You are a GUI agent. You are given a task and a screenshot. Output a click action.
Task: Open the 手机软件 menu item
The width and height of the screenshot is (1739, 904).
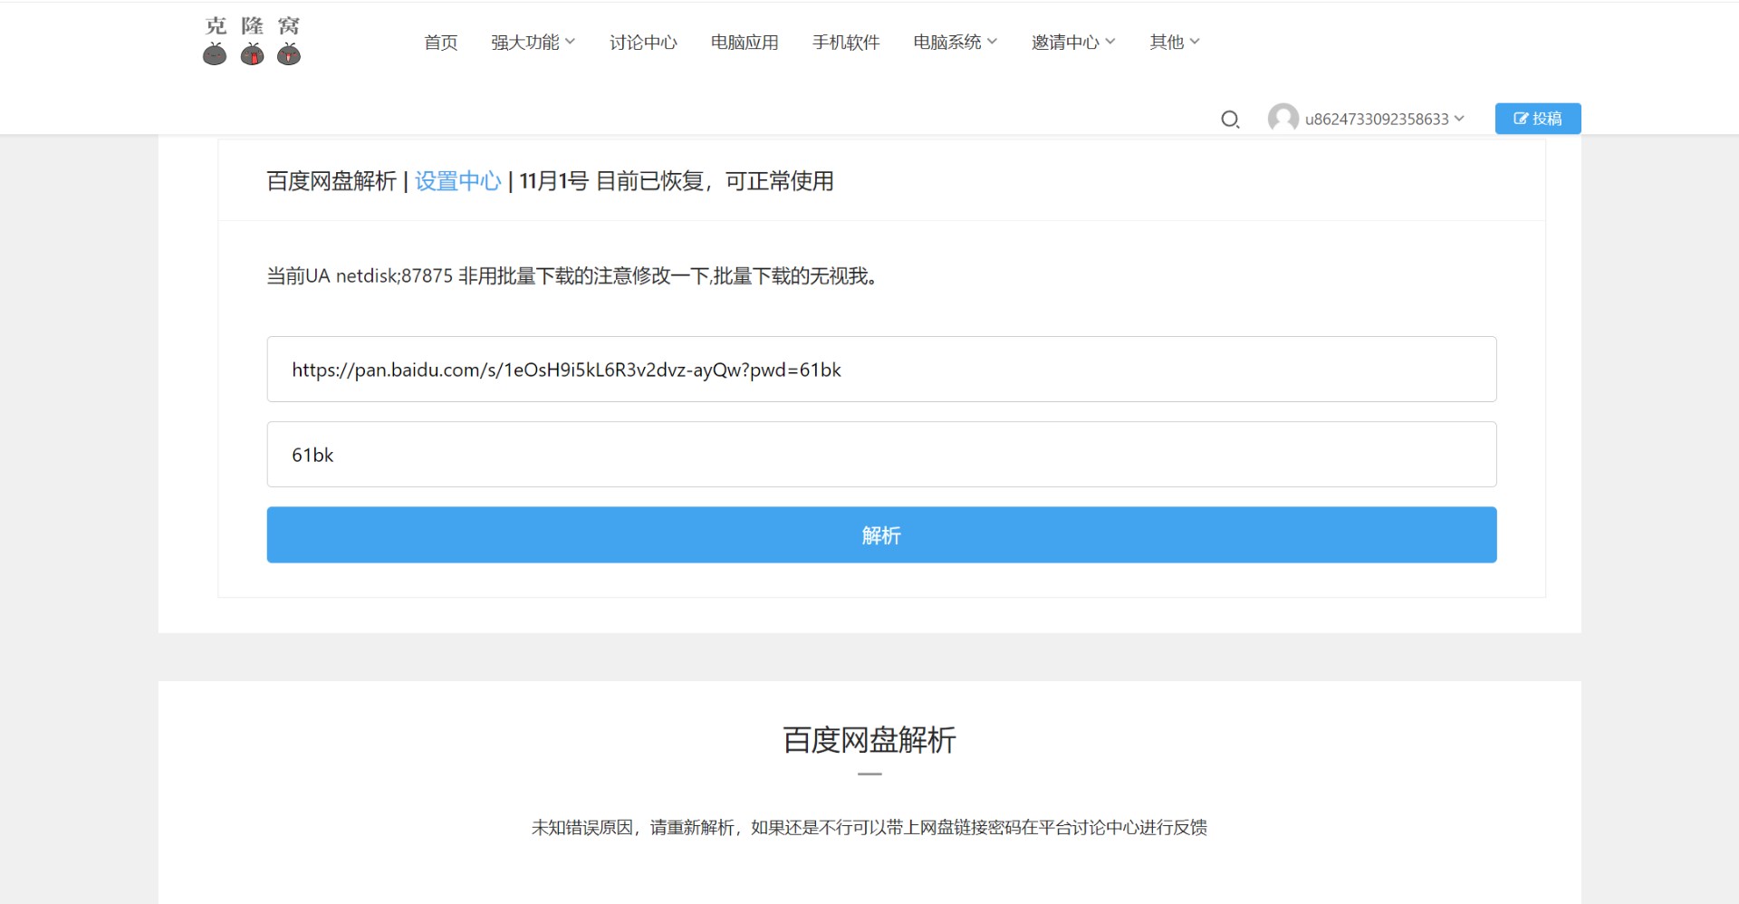(x=846, y=42)
